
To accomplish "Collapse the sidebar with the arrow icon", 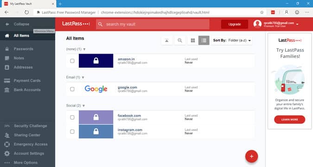I will (x=7, y=24).
